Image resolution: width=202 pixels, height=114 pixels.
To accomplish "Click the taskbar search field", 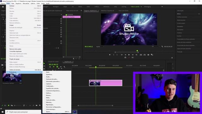I will tap(23, 112).
